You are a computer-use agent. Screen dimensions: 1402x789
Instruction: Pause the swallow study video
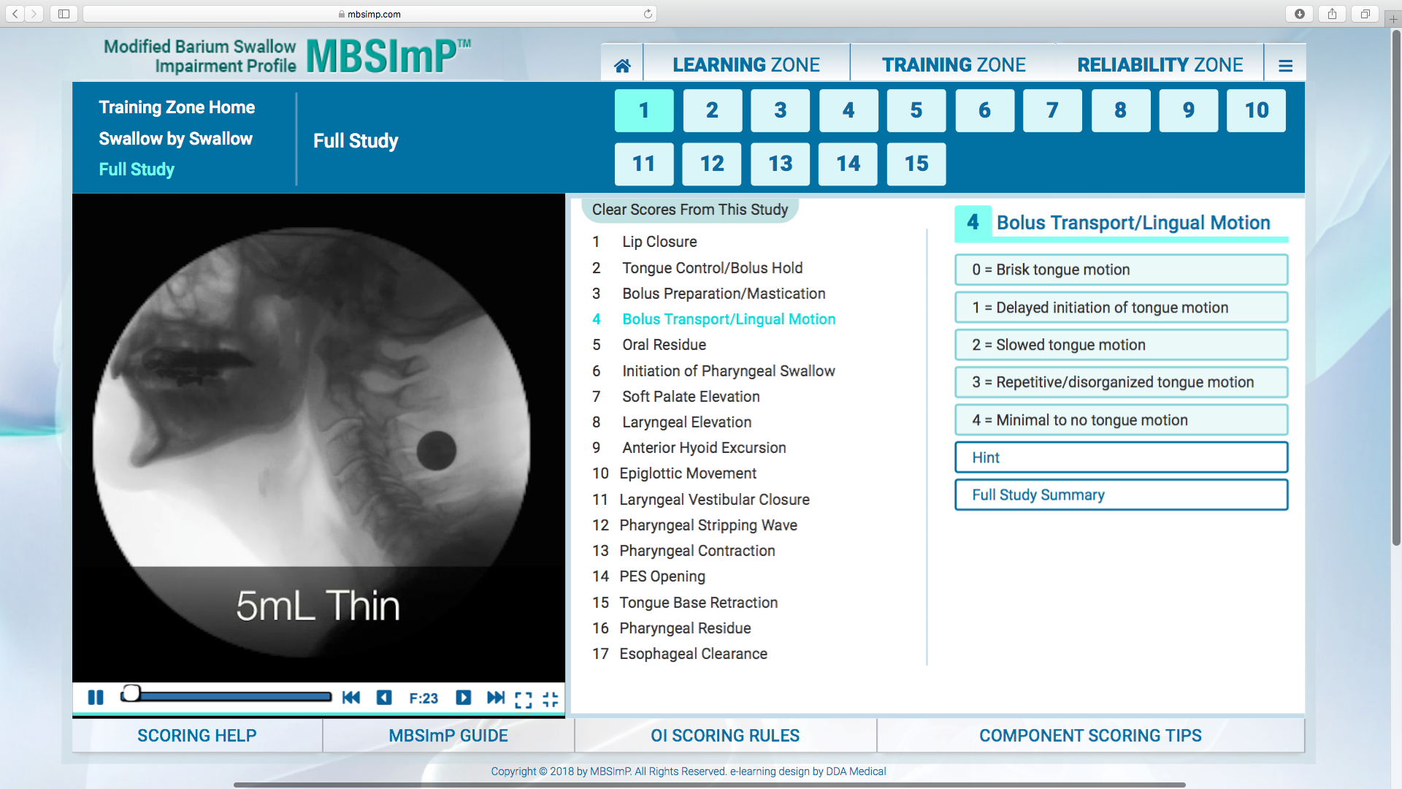tap(96, 698)
